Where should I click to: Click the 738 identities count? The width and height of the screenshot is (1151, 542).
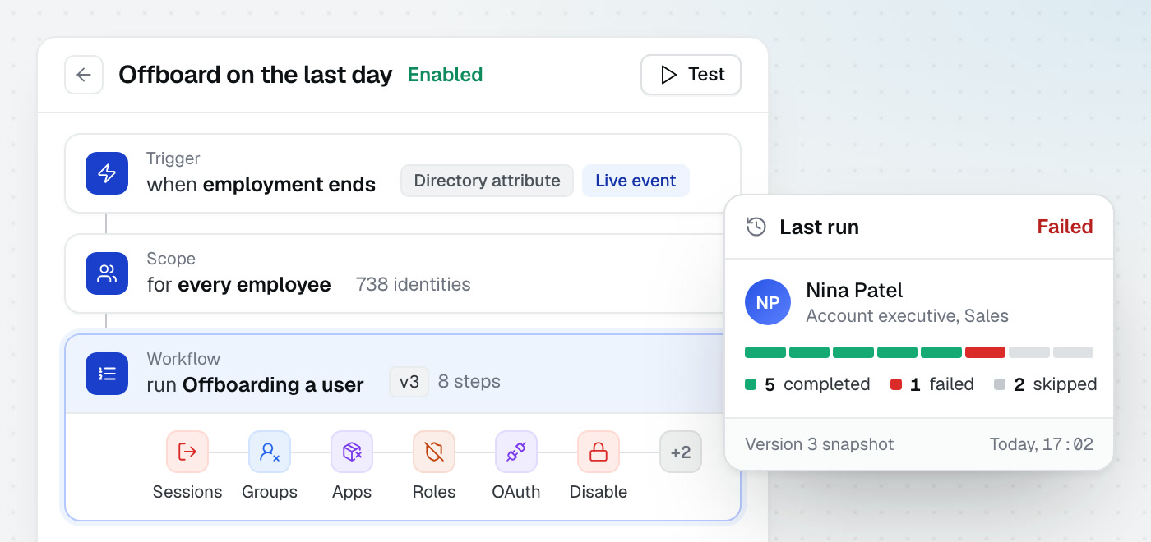coord(413,285)
